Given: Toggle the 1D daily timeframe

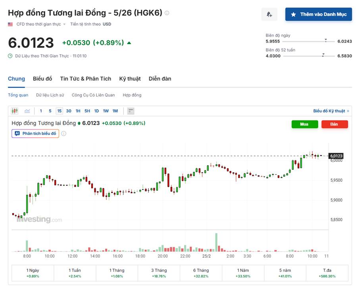Looking at the screenshot, I should 96,111.
